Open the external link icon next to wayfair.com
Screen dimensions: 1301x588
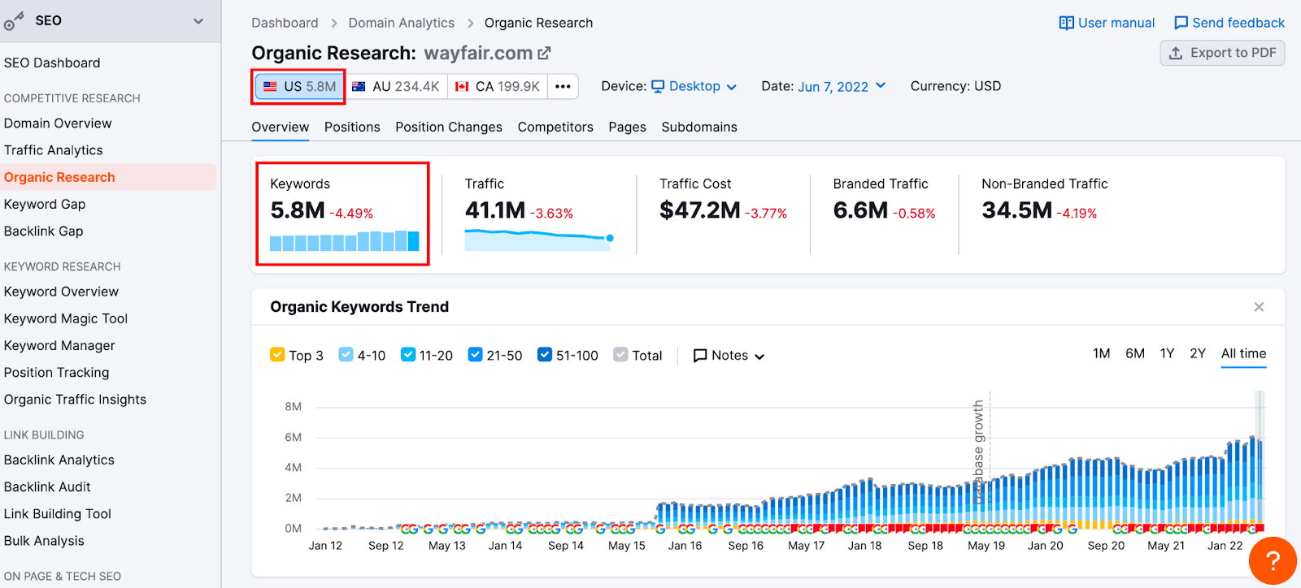(x=544, y=54)
